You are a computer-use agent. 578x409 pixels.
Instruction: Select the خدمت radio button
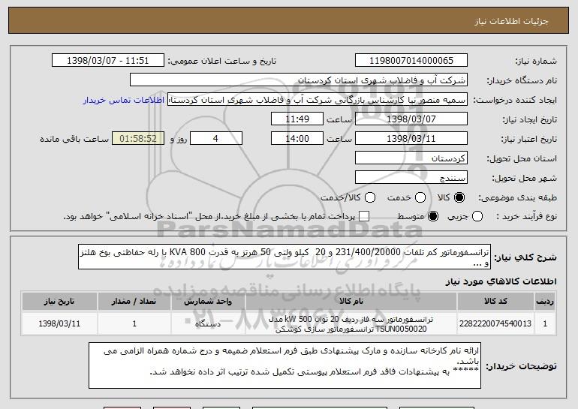pos(420,198)
